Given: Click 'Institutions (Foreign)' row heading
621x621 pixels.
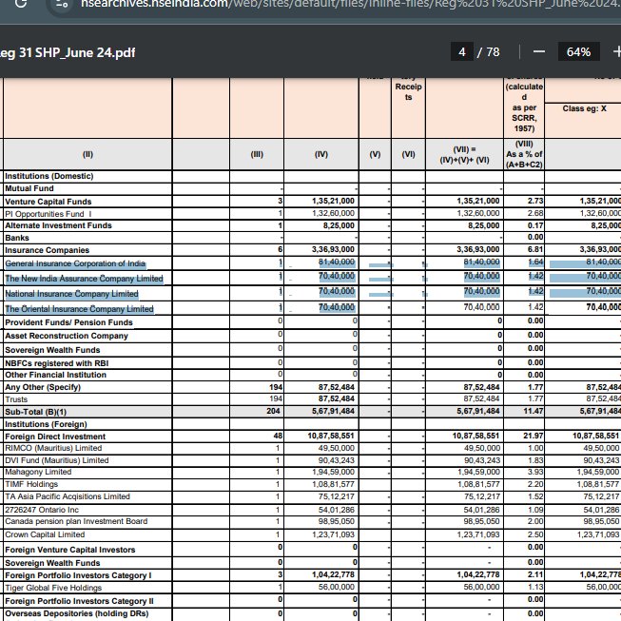Looking at the screenshot, I should coord(46,424).
